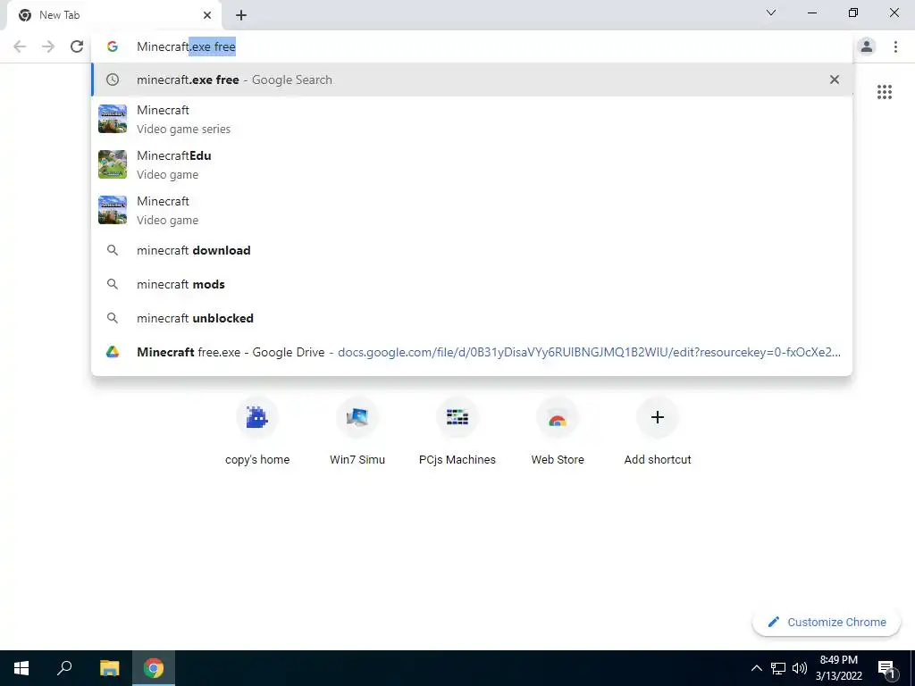The image size is (915, 686).
Task: Select minecraft.exe free Google Search suggestion
Action: click(x=472, y=79)
